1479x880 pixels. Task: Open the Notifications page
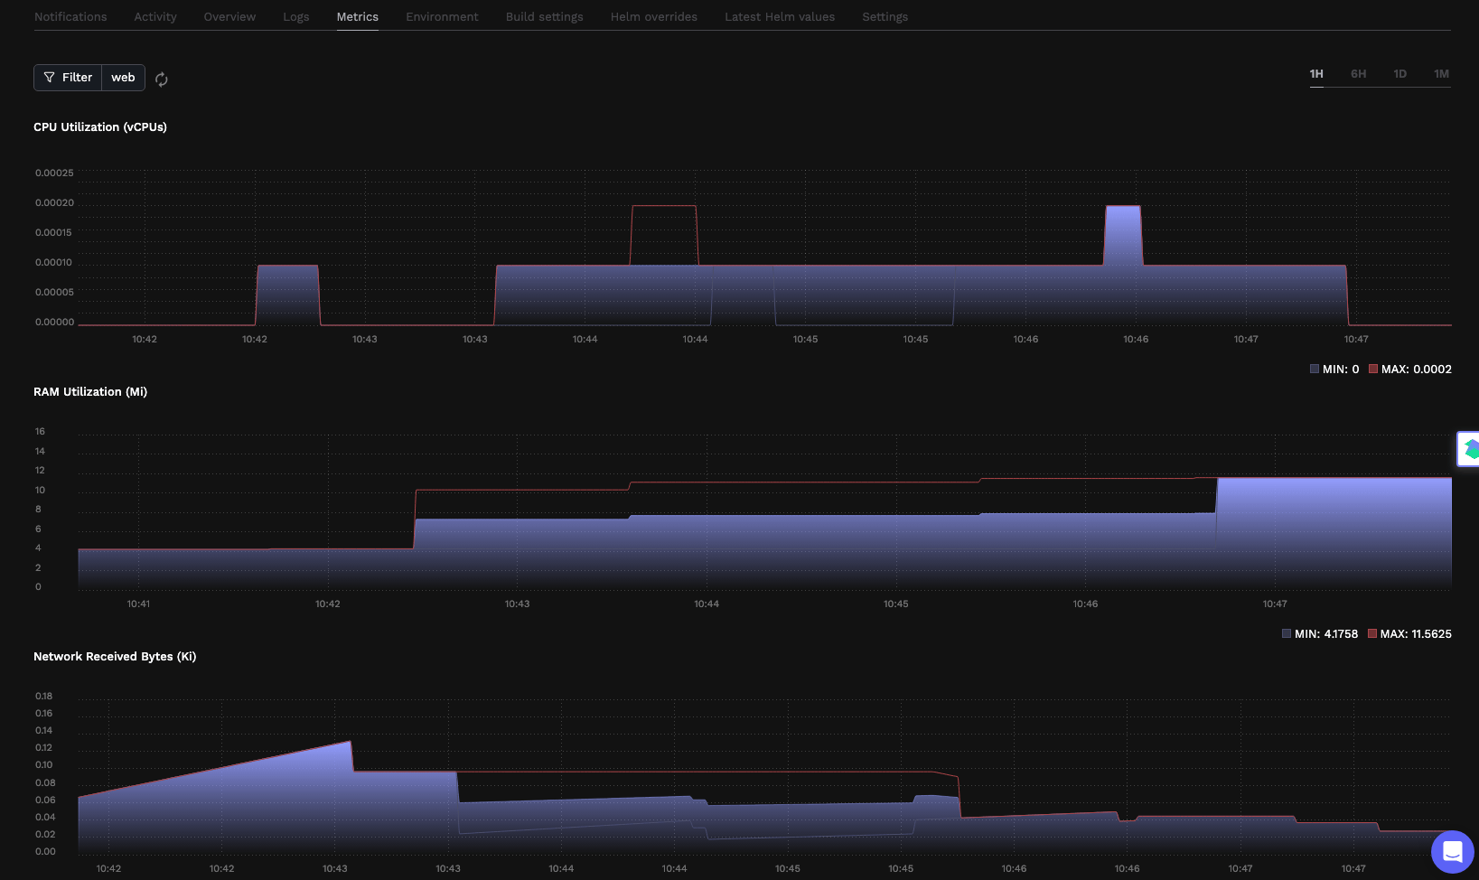coord(70,16)
